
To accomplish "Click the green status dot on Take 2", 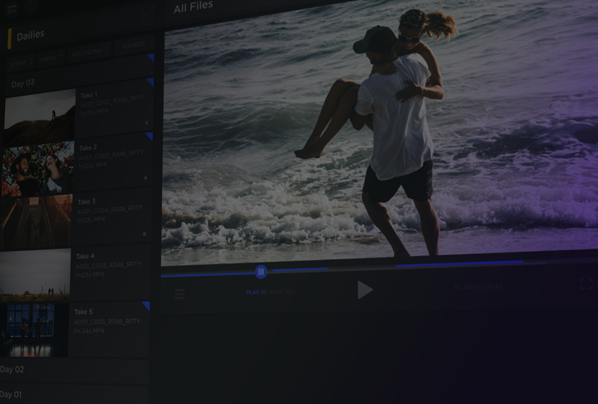I will tap(145, 178).
